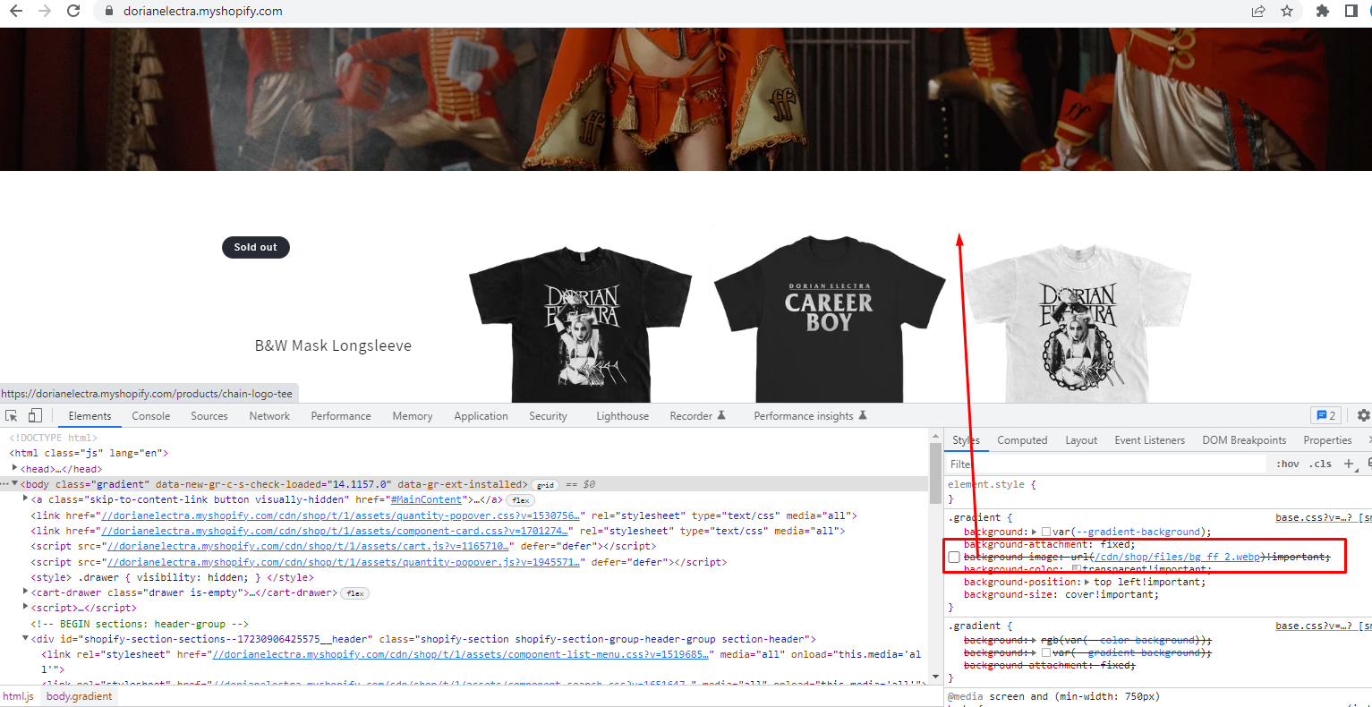Open the Security tab
1372x707 pixels.
pyautogui.click(x=548, y=416)
